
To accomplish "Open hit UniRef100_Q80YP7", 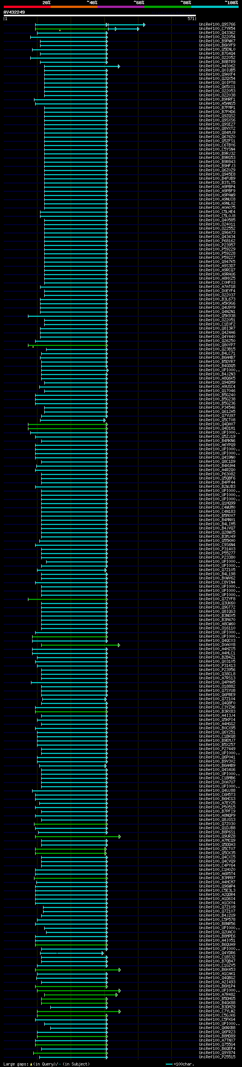I will [x=217, y=345].
